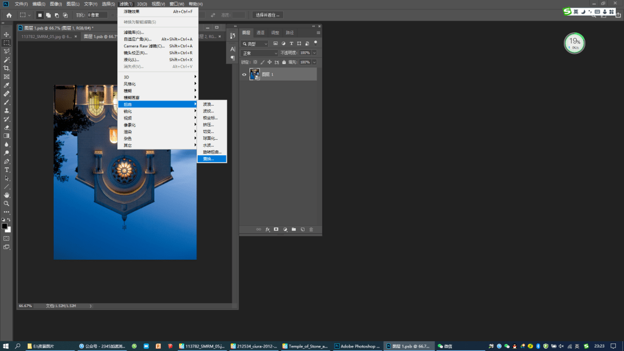Expand the layer opacity 100% dropdown

click(314, 53)
